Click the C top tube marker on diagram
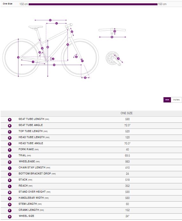 [x=50, y=20]
